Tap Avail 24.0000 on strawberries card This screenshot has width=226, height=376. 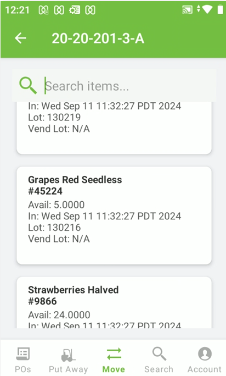pos(59,315)
